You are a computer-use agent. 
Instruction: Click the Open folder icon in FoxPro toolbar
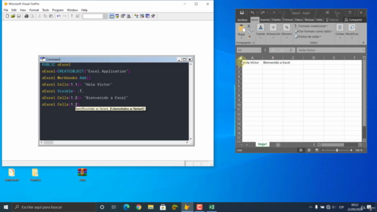click(x=13, y=16)
